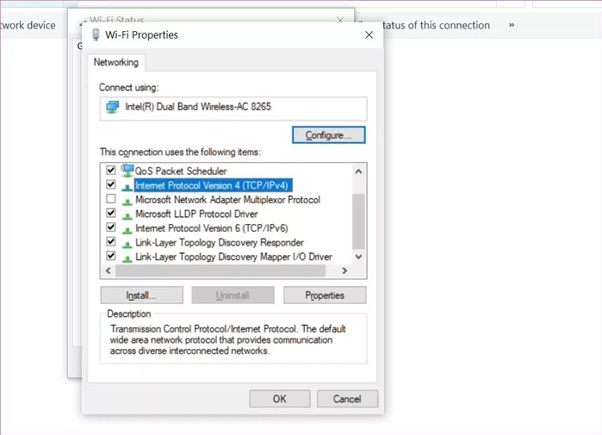Screen dimensions: 602x435
Task: Click the horizontal scrollbar thumb in items list
Action: click(x=220, y=270)
